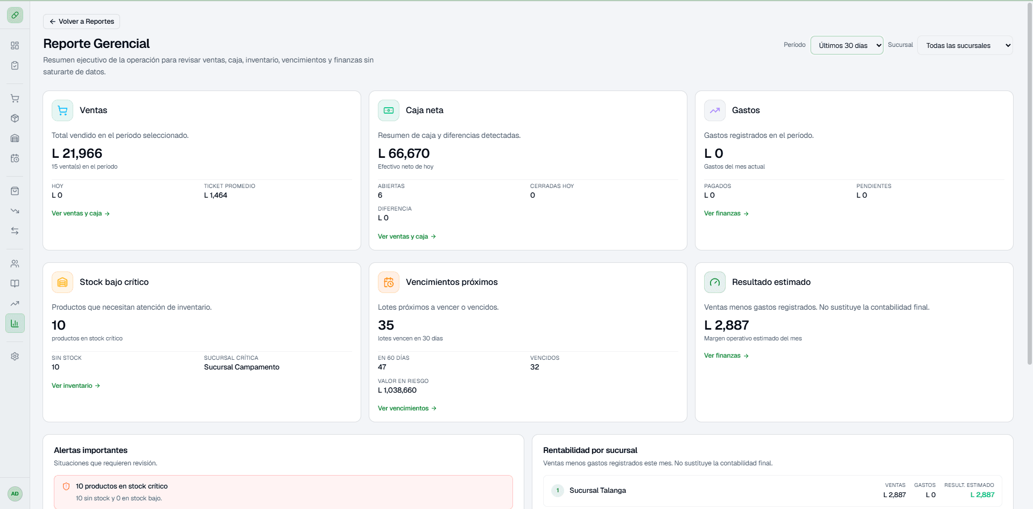The height and width of the screenshot is (509, 1033).
Task: Open the swap arrows icon in sidebar
Action: (15, 231)
